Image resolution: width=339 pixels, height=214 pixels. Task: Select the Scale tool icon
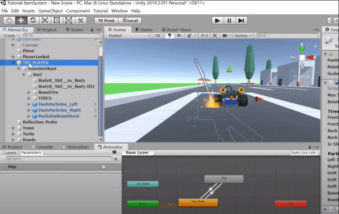point(45,20)
